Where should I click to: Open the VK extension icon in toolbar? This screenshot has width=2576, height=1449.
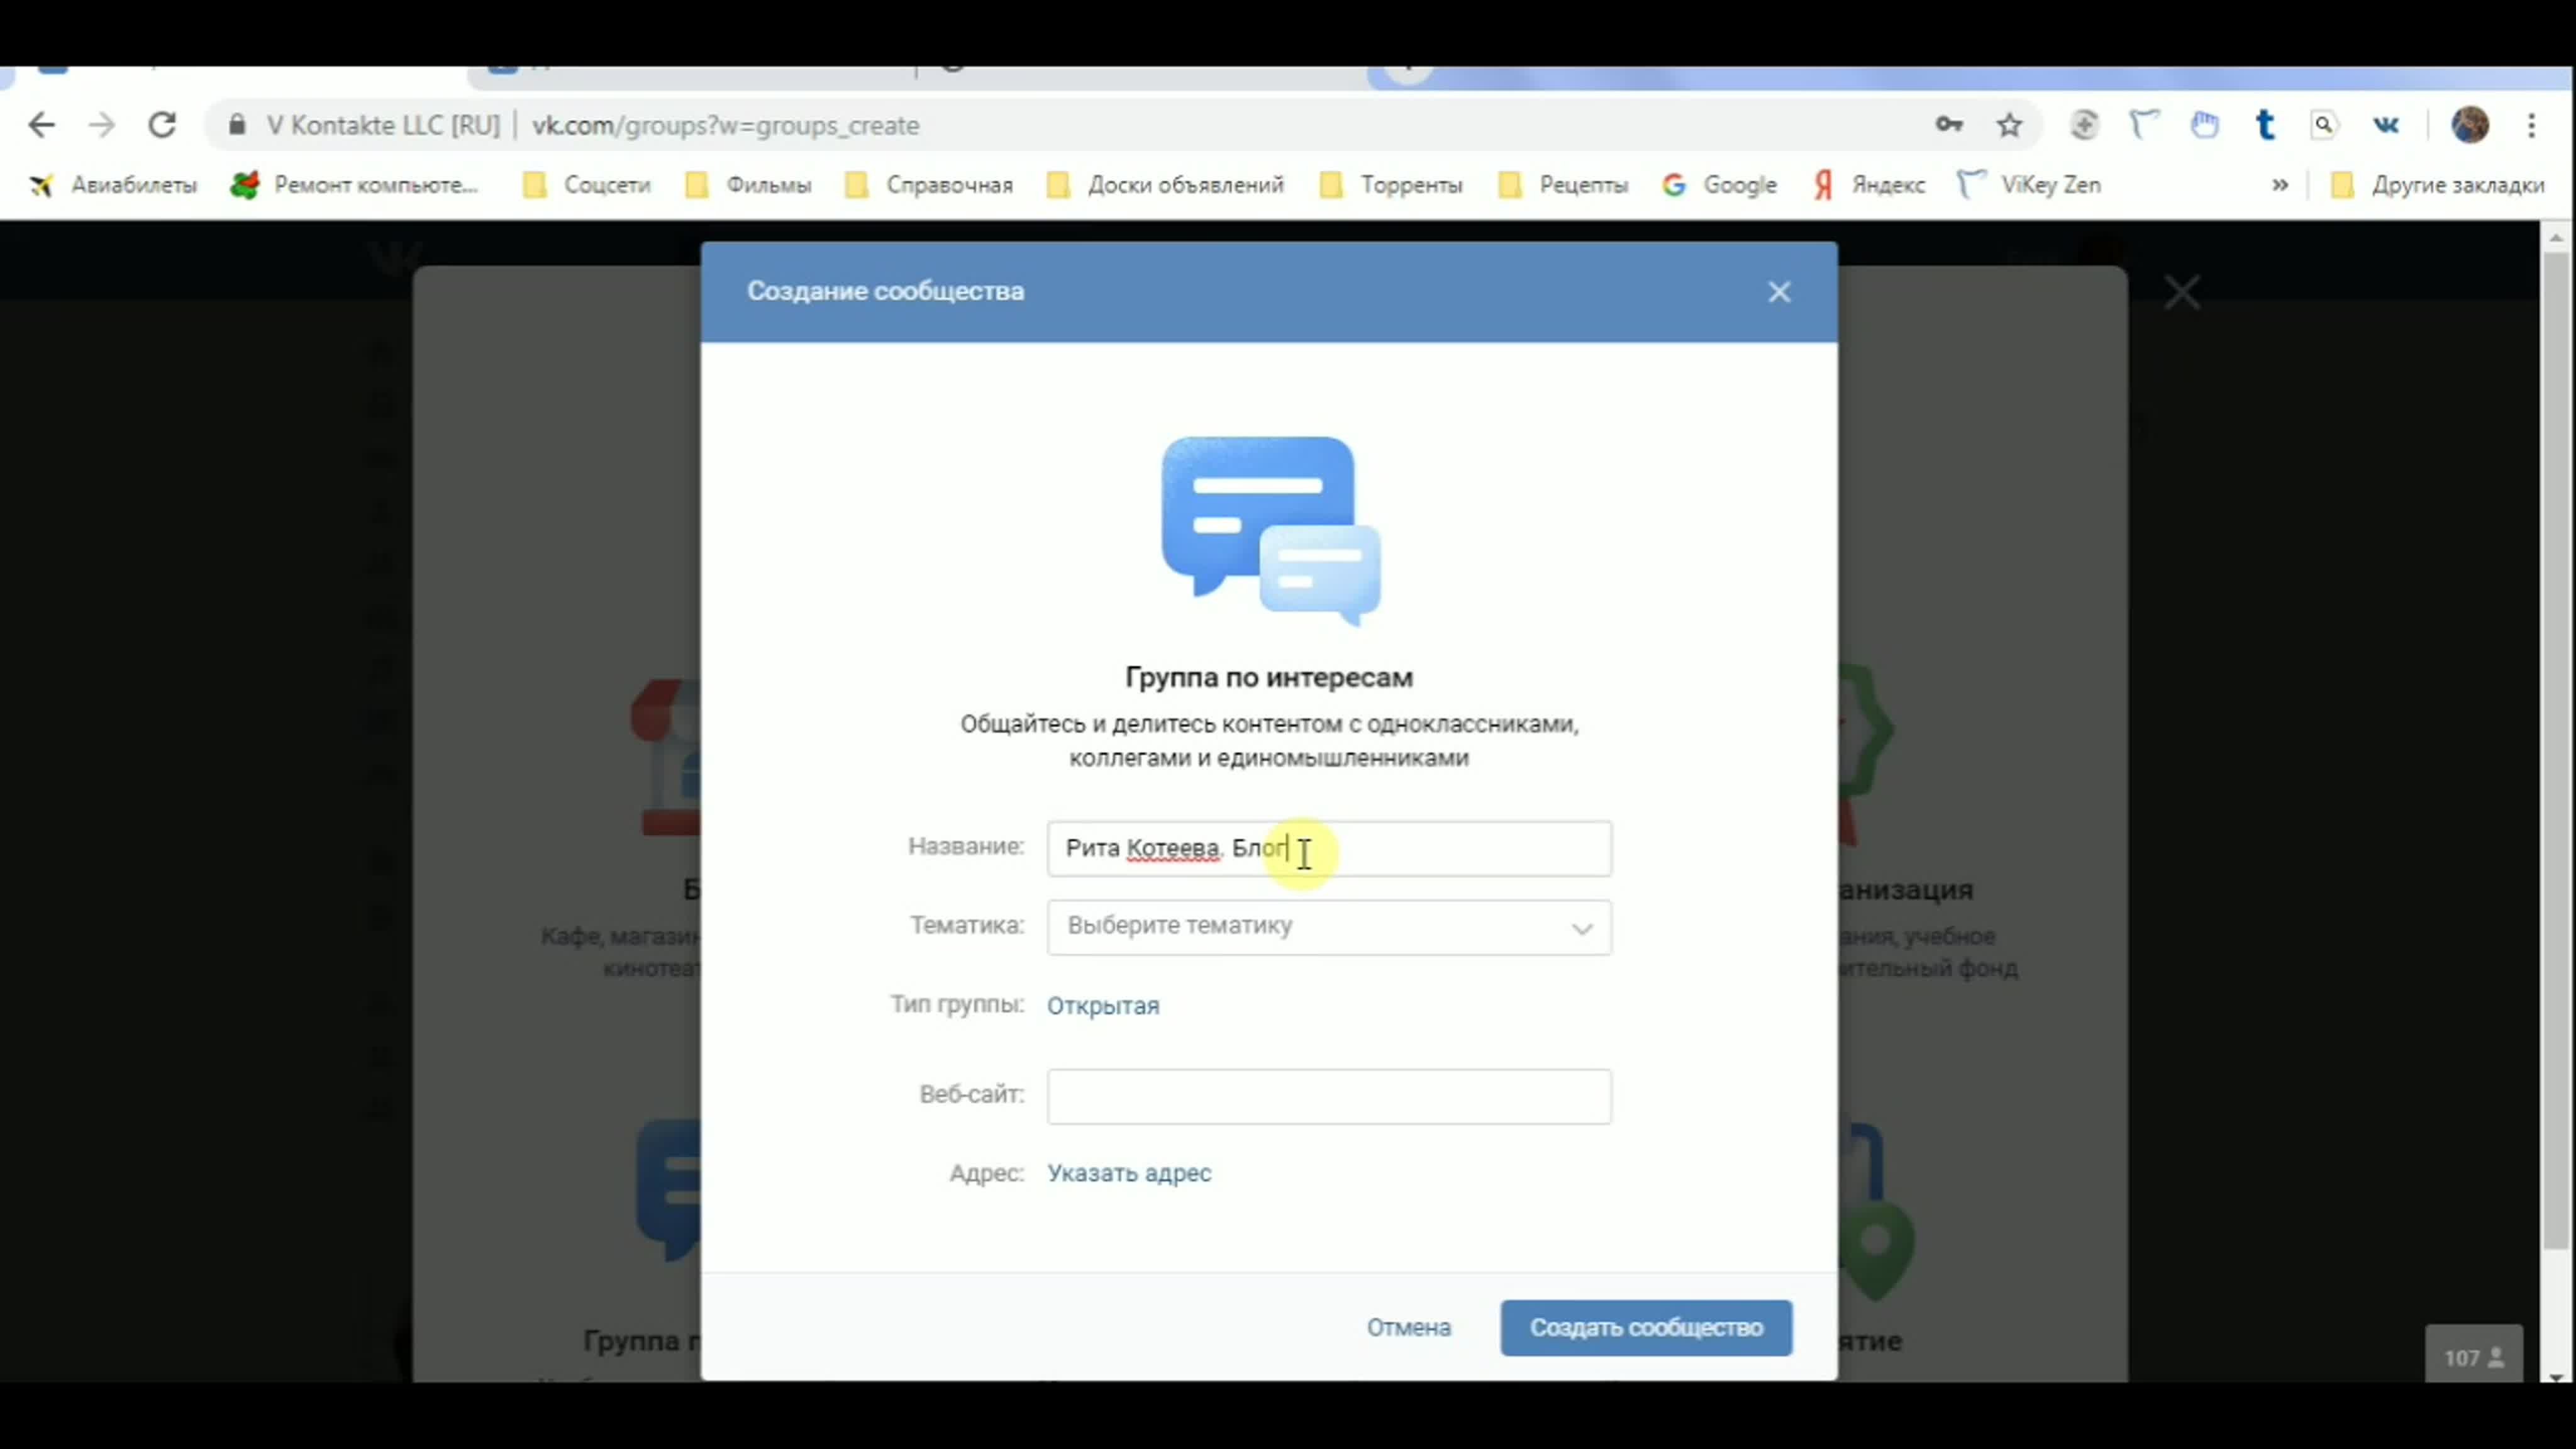click(2386, 125)
